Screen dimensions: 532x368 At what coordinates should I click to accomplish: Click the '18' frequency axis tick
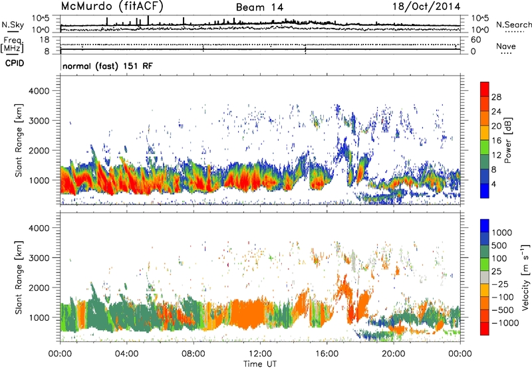coord(44,40)
